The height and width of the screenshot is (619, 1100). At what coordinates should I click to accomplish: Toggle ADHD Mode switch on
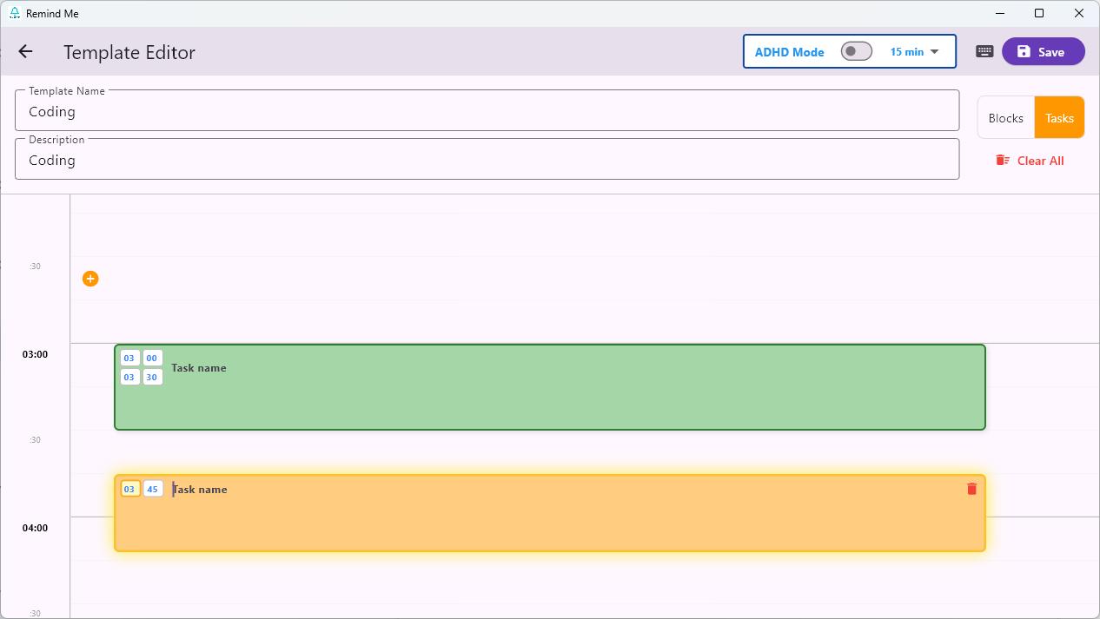(x=856, y=51)
